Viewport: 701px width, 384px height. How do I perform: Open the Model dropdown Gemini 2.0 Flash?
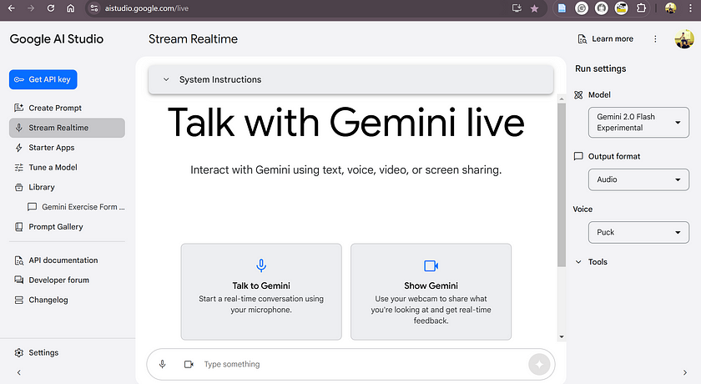click(x=639, y=123)
